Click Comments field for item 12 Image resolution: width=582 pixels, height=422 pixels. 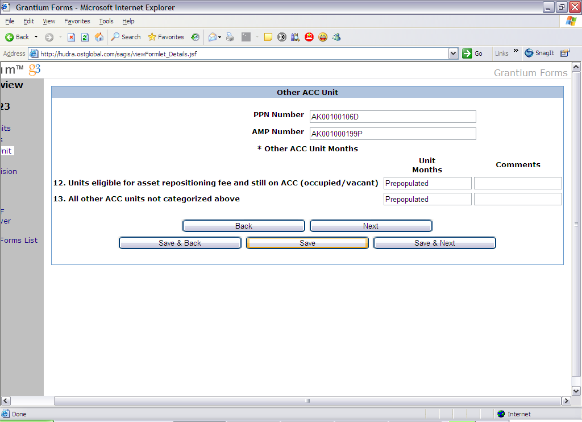click(518, 183)
